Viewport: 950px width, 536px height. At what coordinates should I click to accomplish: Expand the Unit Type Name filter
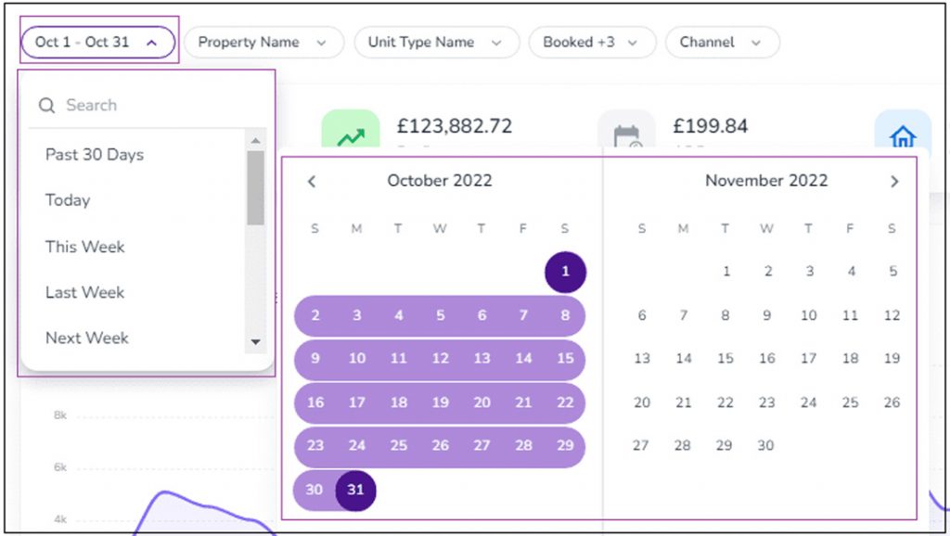436,43
